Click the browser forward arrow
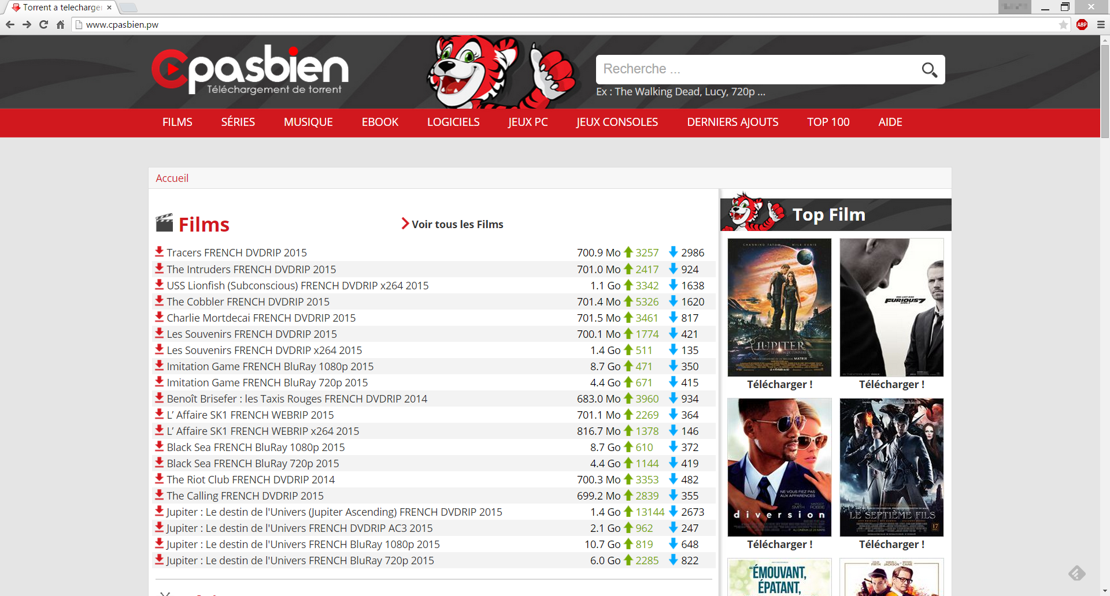1110x596 pixels. tap(27, 24)
